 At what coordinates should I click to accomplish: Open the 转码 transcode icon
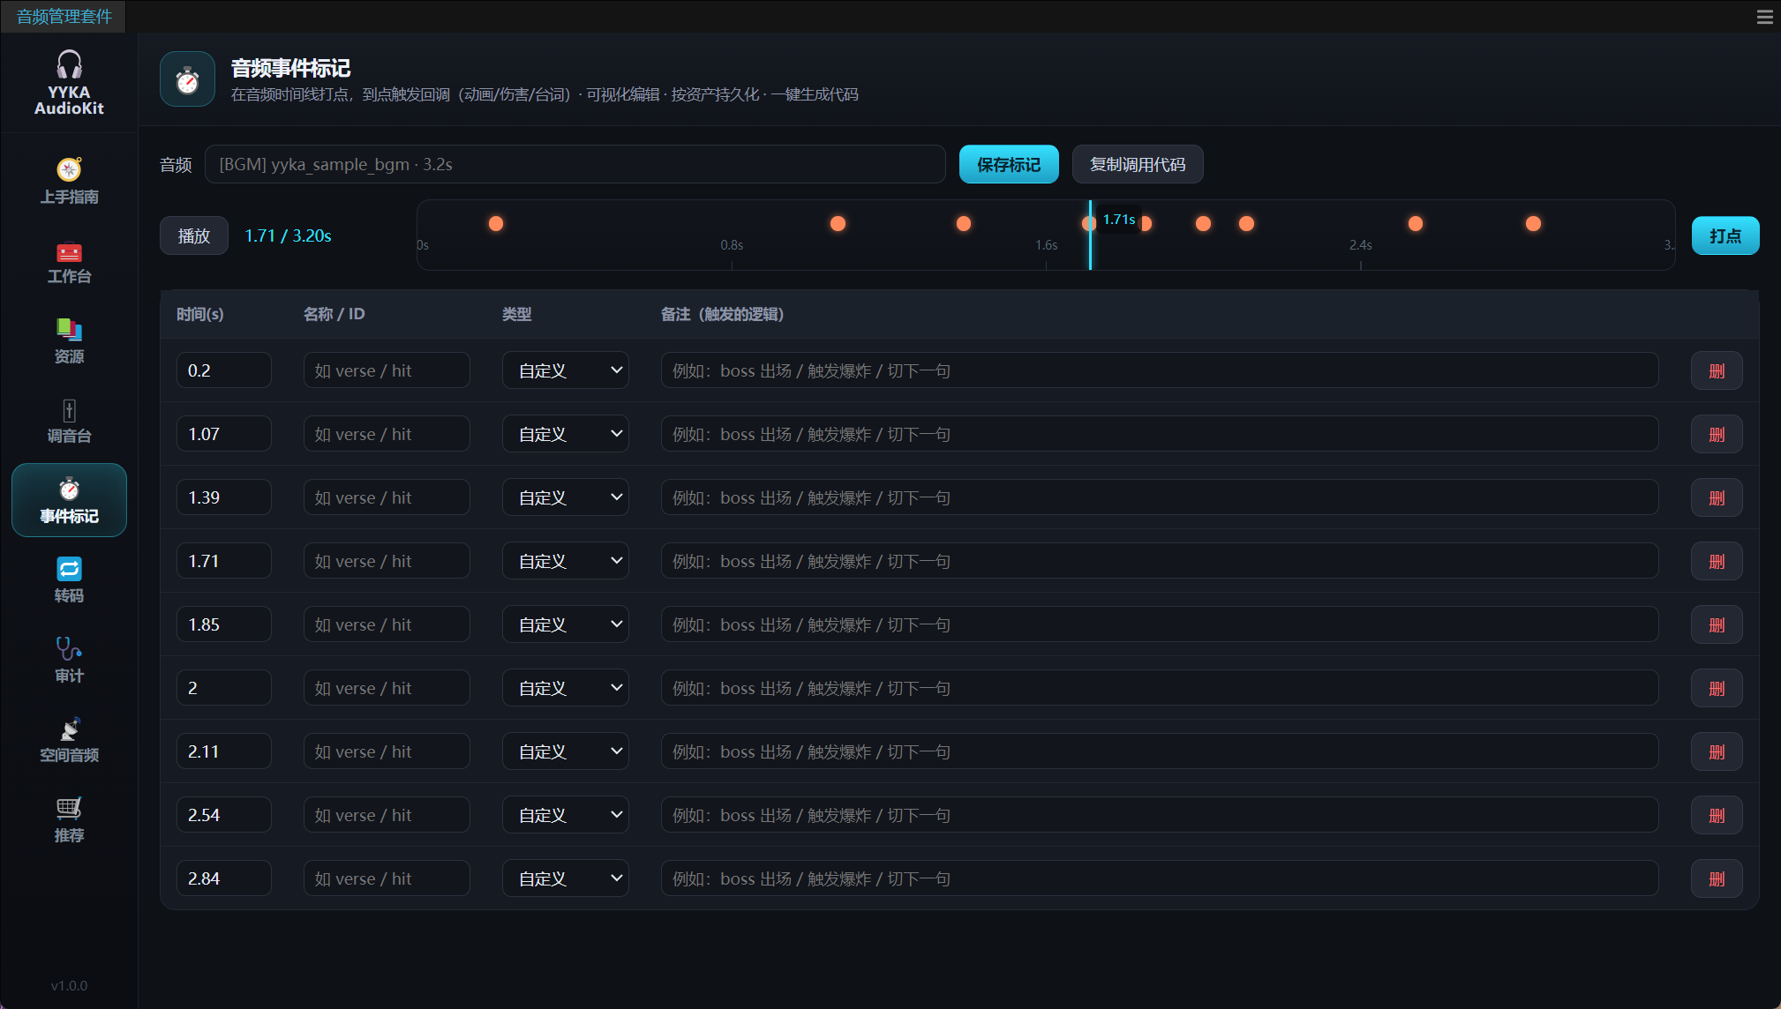(x=69, y=569)
